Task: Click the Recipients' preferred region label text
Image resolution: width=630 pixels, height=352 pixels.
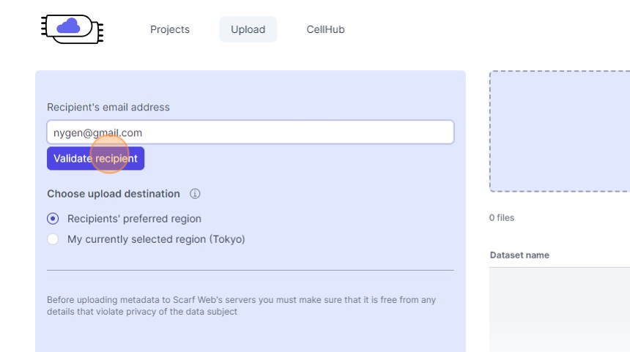Action: coord(134,219)
